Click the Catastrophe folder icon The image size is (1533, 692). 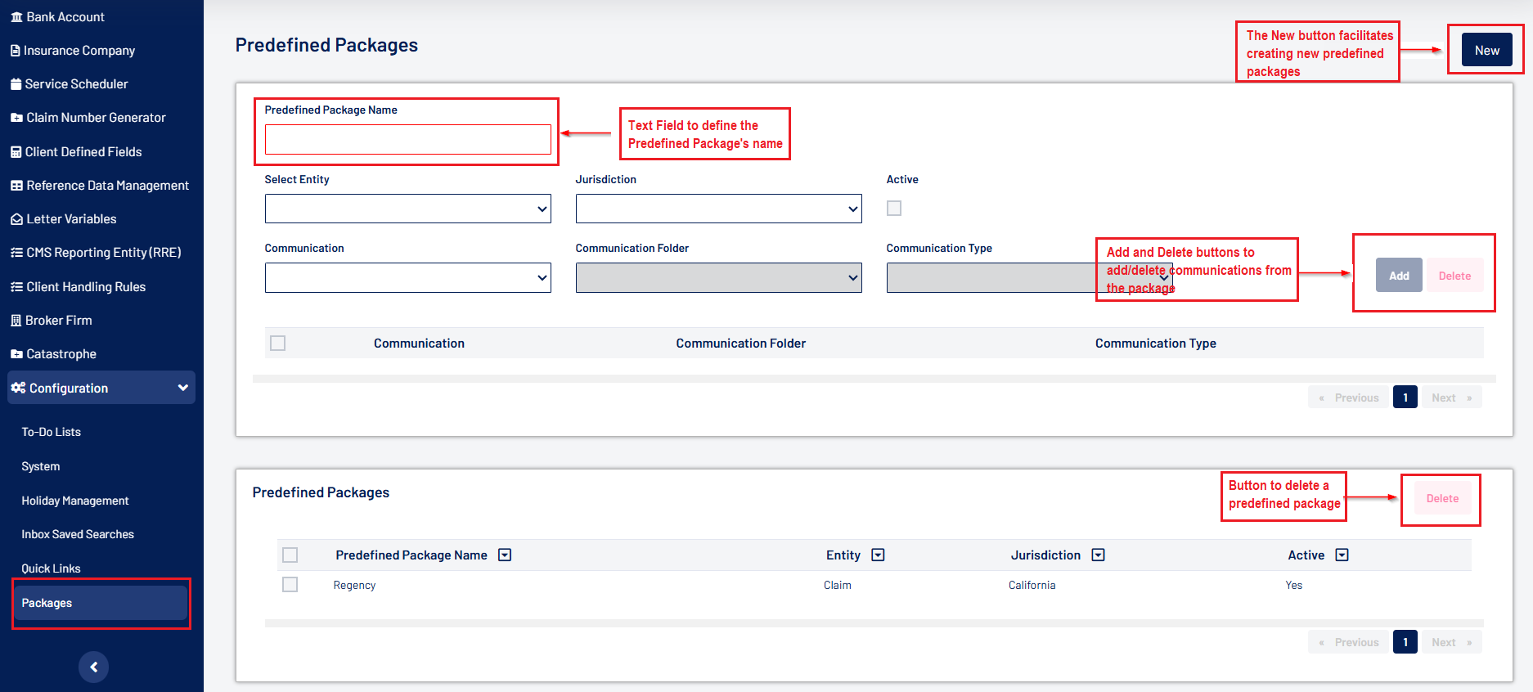point(16,354)
